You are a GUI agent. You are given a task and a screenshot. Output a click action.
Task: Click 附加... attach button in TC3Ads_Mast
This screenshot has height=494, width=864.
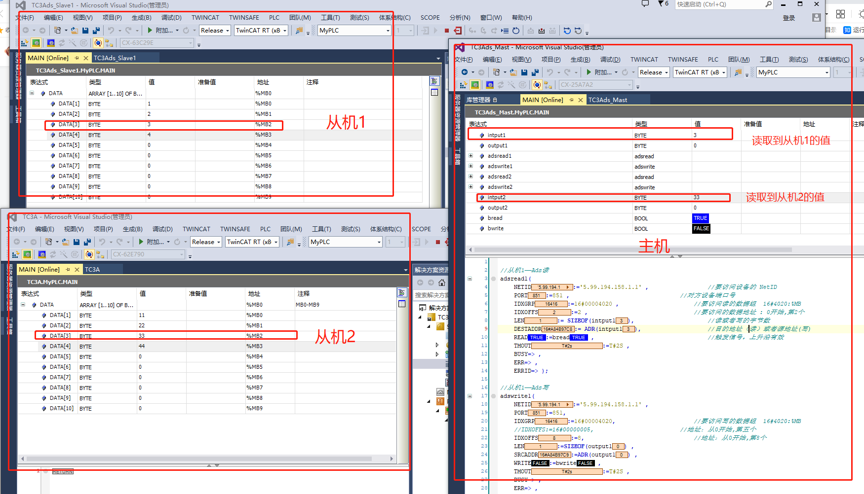pyautogui.click(x=602, y=72)
